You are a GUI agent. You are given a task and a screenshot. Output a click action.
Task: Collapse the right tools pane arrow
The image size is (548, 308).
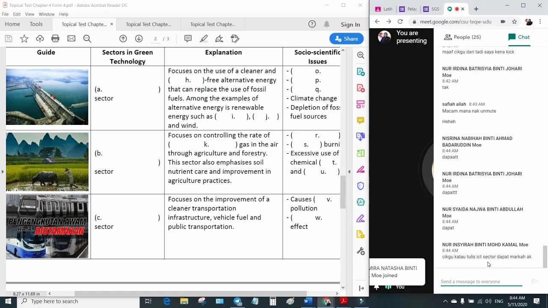(349, 172)
